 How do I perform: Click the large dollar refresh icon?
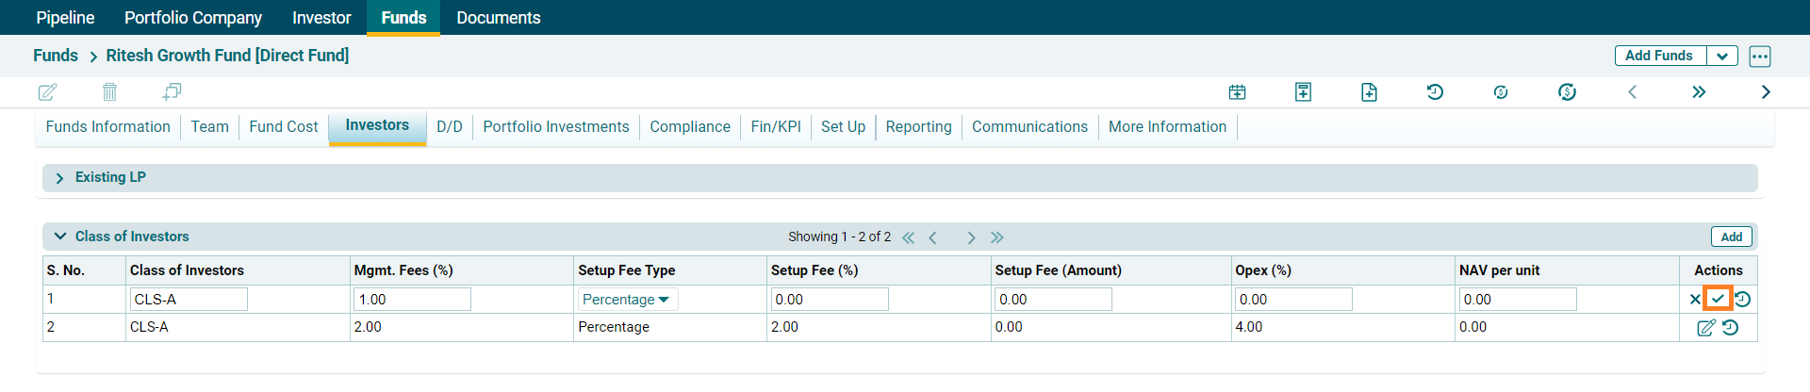coord(1567,92)
